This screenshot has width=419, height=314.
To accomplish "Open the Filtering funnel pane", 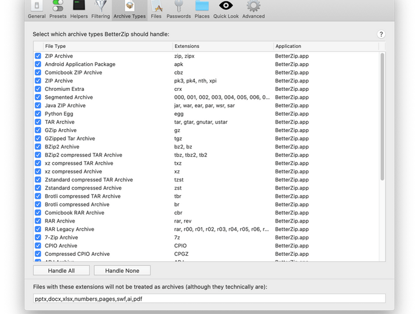I will 100,10.
